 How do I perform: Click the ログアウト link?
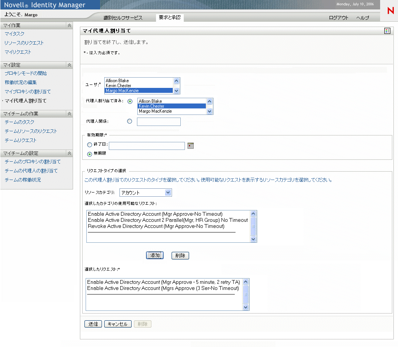(x=339, y=18)
